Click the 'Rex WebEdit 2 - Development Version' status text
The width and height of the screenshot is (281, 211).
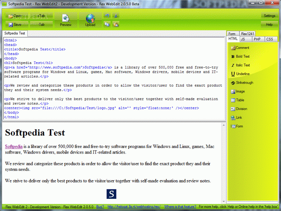click(49, 207)
